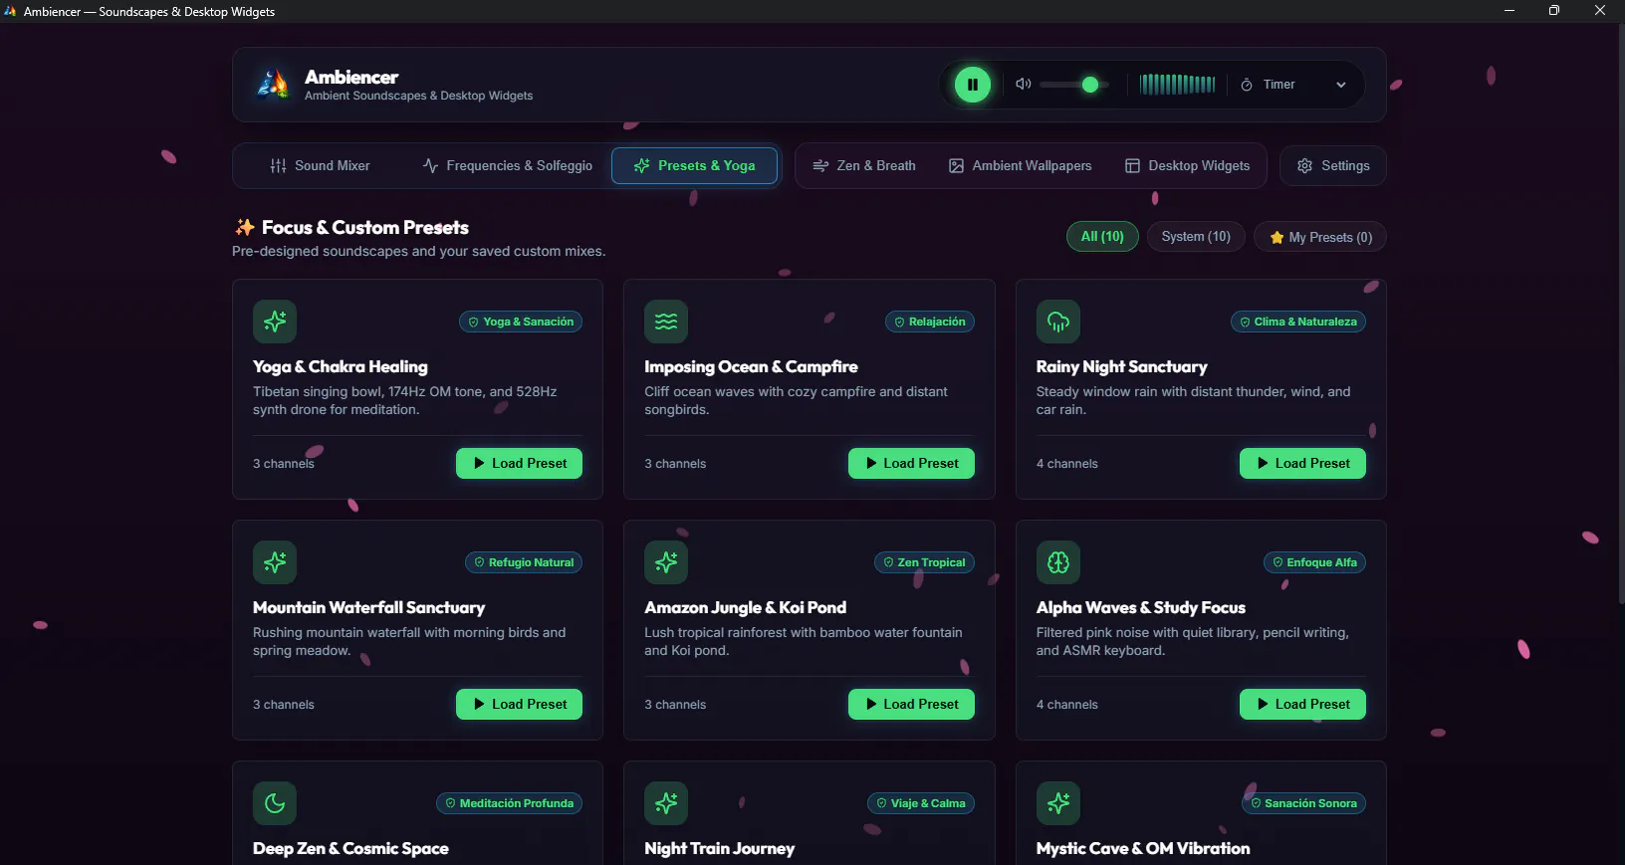Viewport: 1625px width, 865px height.
Task: Click the Sanación Sonora tag
Action: pyautogui.click(x=1303, y=803)
